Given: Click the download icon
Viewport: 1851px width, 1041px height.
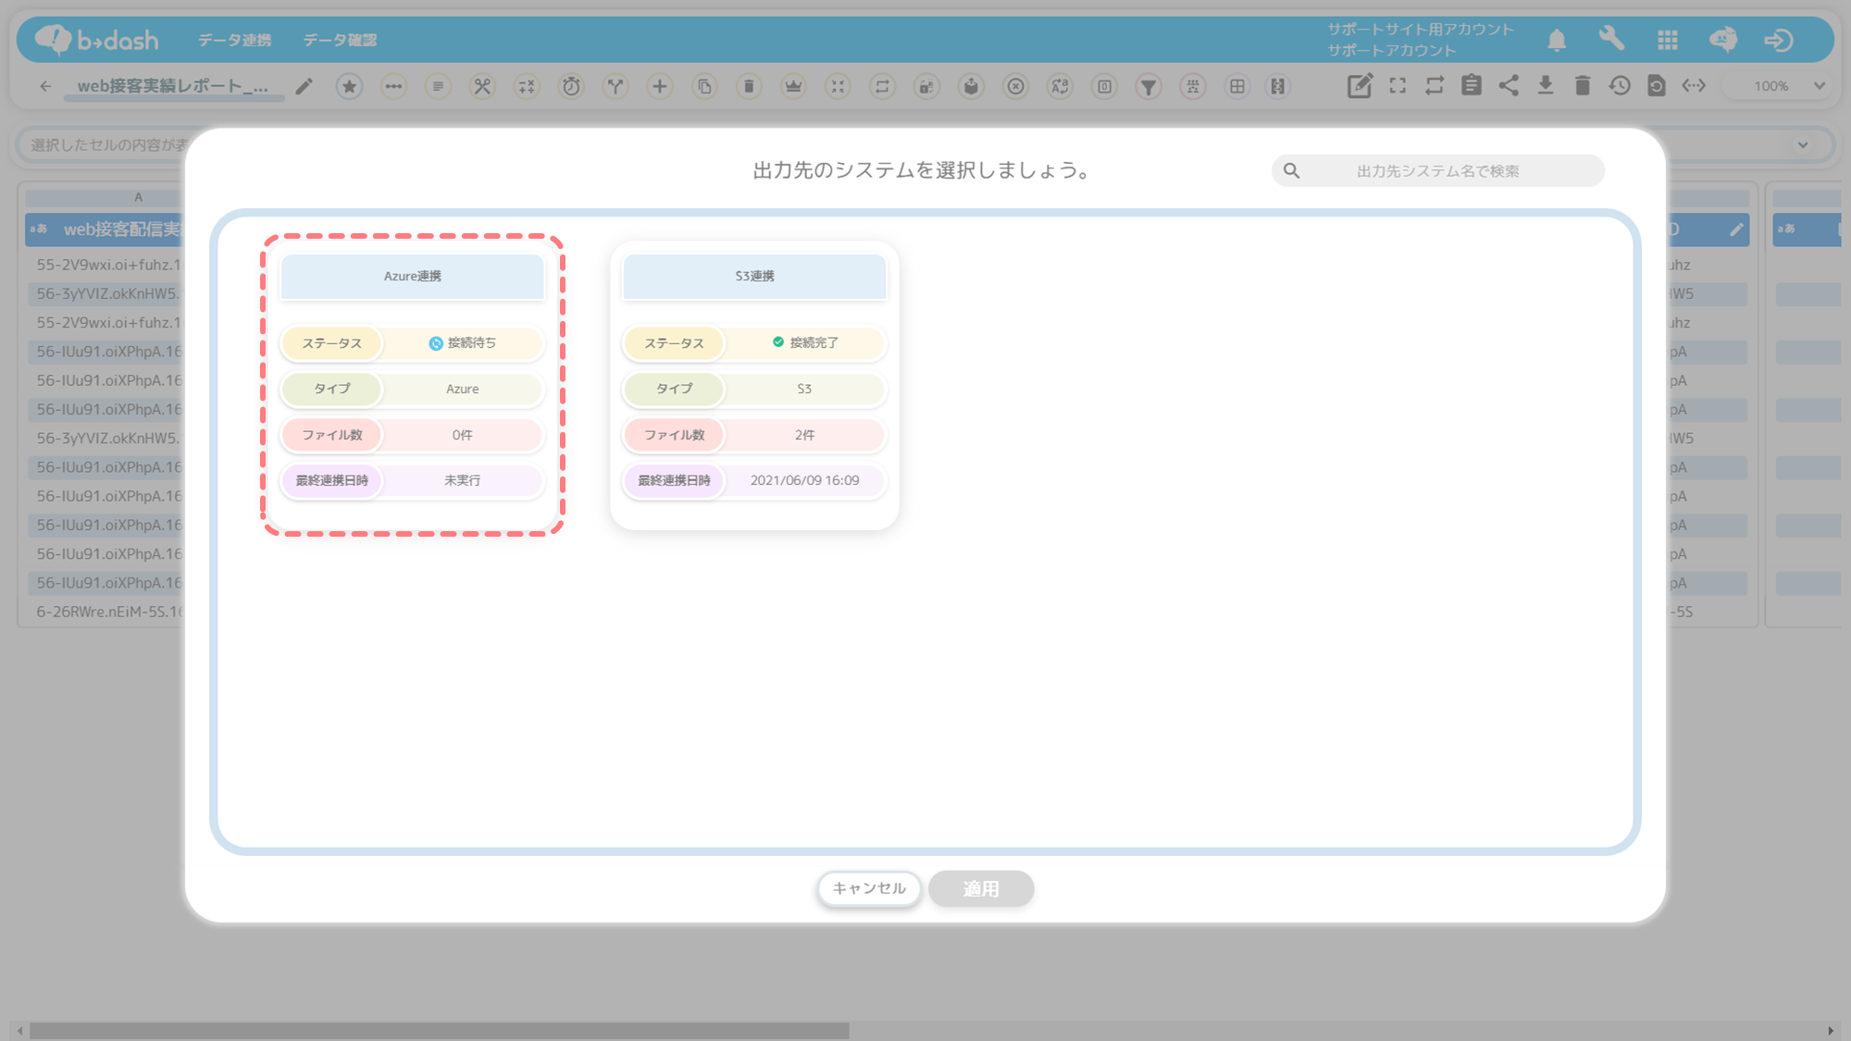Looking at the screenshot, I should [1546, 86].
